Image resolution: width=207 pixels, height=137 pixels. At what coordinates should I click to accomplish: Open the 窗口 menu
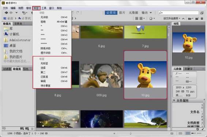(52, 8)
